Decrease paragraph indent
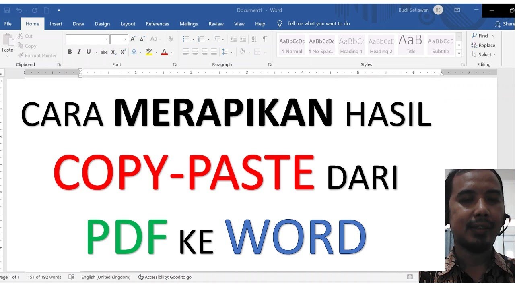 point(233,39)
